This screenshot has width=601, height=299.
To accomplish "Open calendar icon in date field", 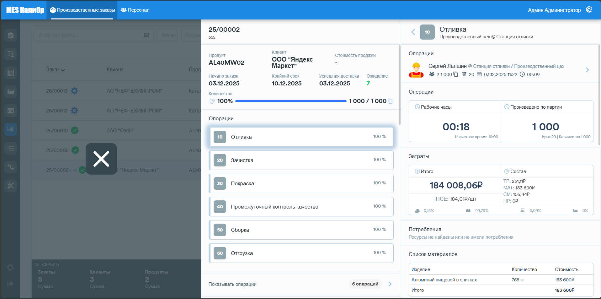I will point(146,35).
